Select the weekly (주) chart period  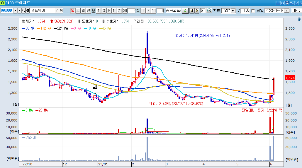click(78, 11)
